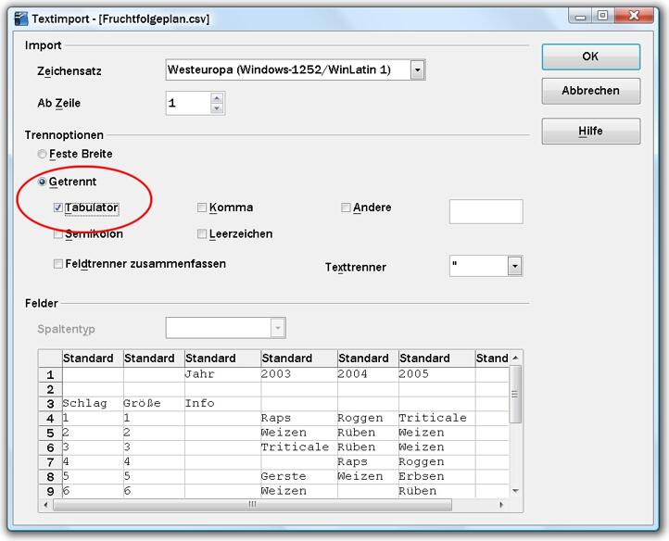Enable the Komma separator checkbox
Viewport: 669px width, 541px height.
(x=202, y=208)
